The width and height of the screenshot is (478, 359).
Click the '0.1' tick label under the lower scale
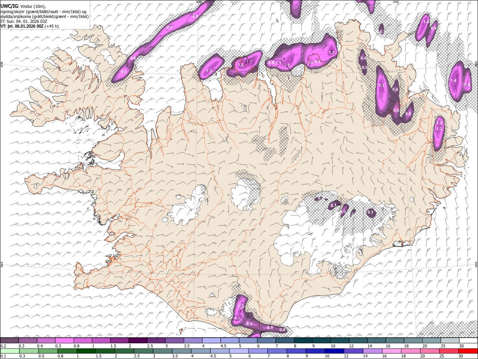click(x=3, y=356)
